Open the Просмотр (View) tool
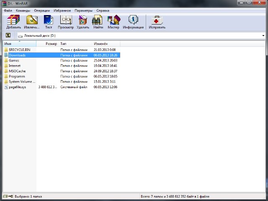The image size is (268, 201). coord(66,20)
